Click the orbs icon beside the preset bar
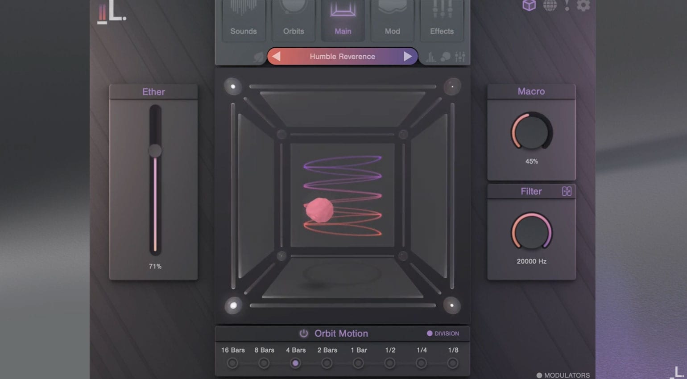Viewport: 687px width, 379px height. coord(444,57)
